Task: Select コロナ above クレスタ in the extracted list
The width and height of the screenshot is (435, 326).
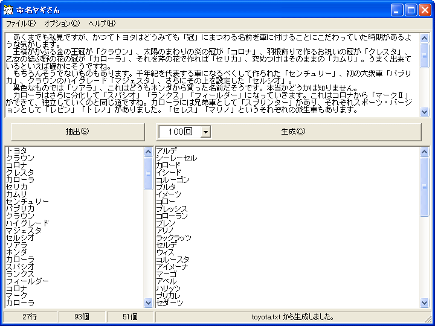Action: click(x=17, y=165)
